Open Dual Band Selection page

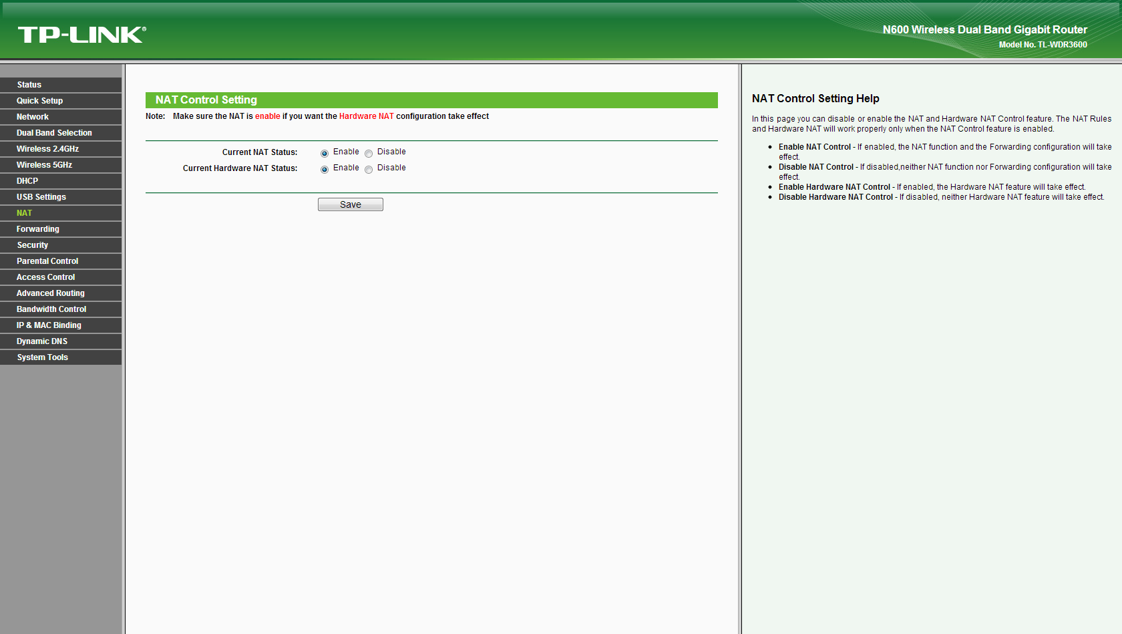pyautogui.click(x=61, y=133)
